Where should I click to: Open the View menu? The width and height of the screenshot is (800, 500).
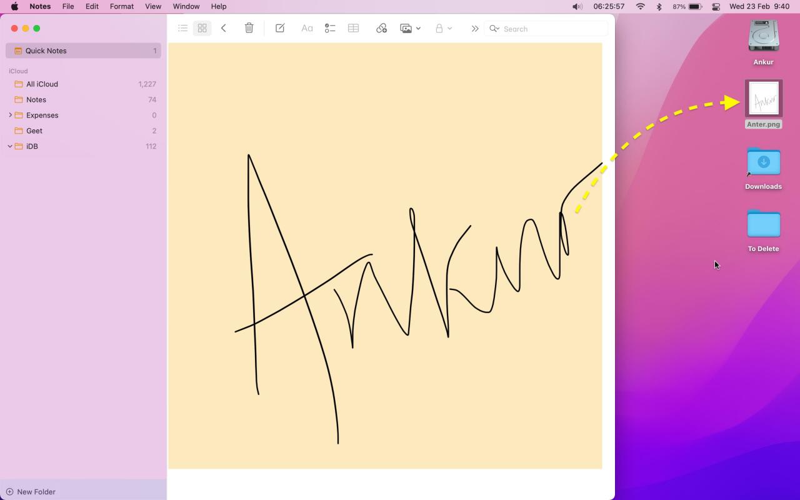pos(153,6)
